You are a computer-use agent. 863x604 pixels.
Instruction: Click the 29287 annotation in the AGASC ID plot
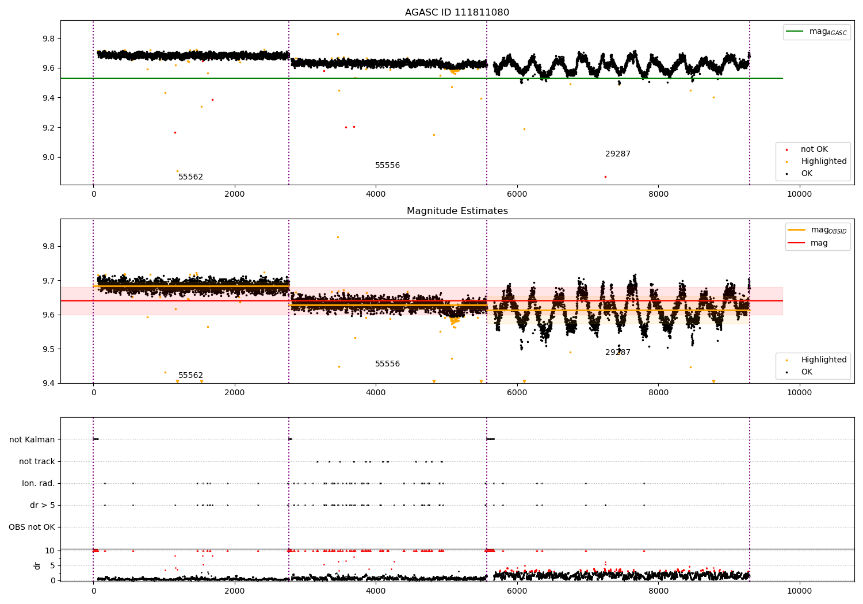coord(618,154)
